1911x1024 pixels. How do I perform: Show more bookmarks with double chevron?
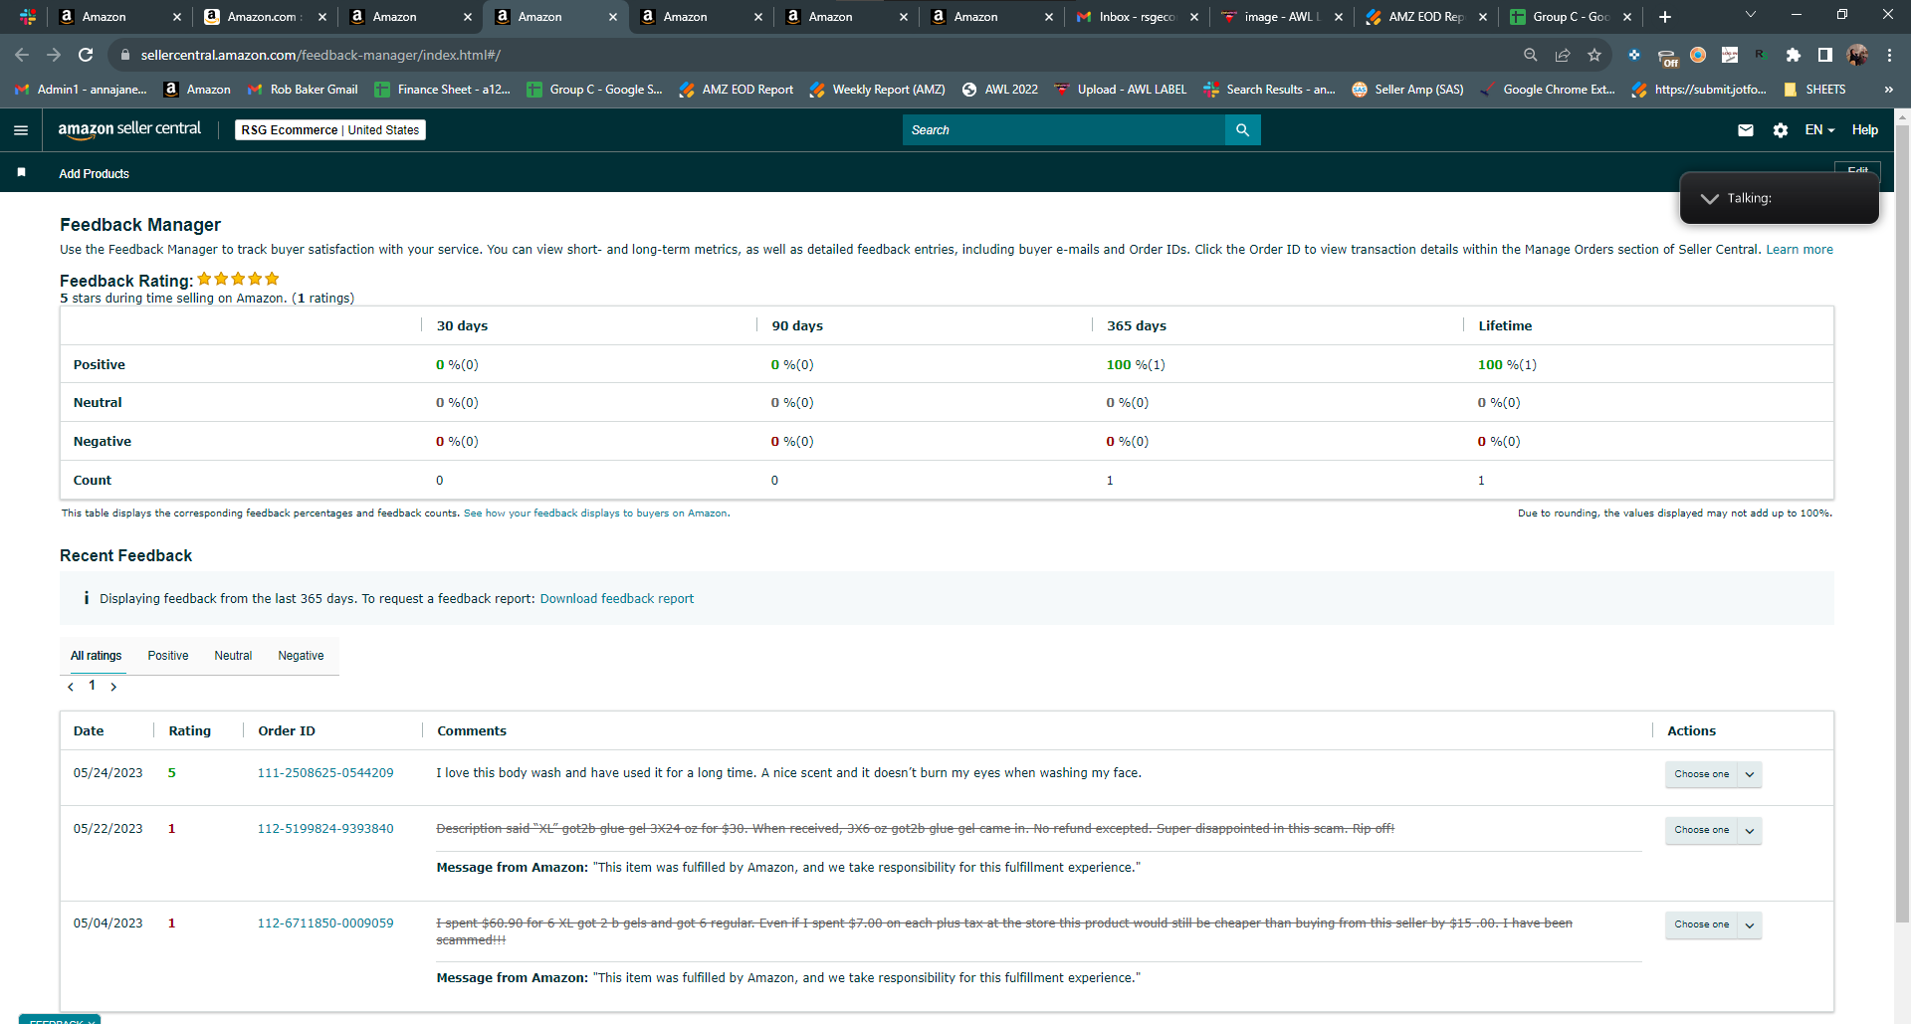[1888, 90]
